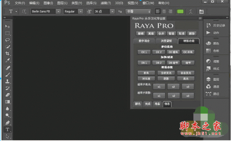
Task: Apply x2 for 适用于高光 row
Action: coord(173,87)
